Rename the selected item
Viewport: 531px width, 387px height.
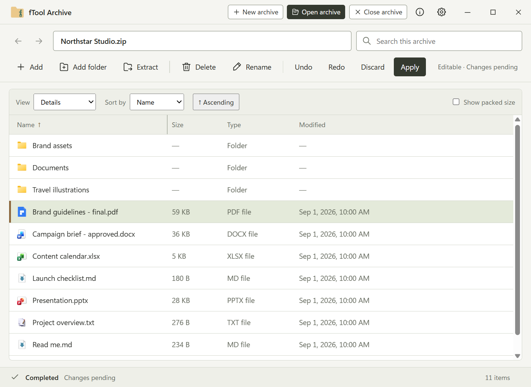click(253, 67)
